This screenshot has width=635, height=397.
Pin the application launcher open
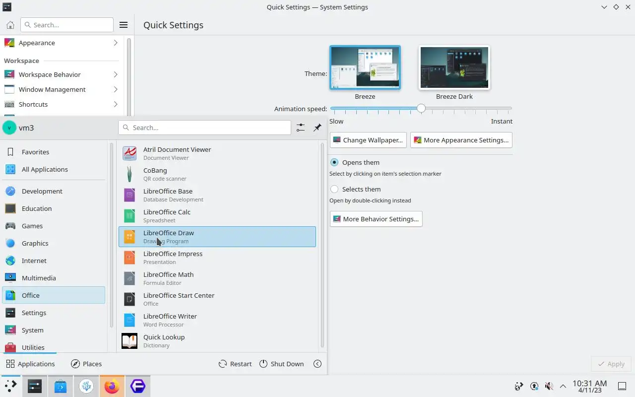pyautogui.click(x=317, y=128)
